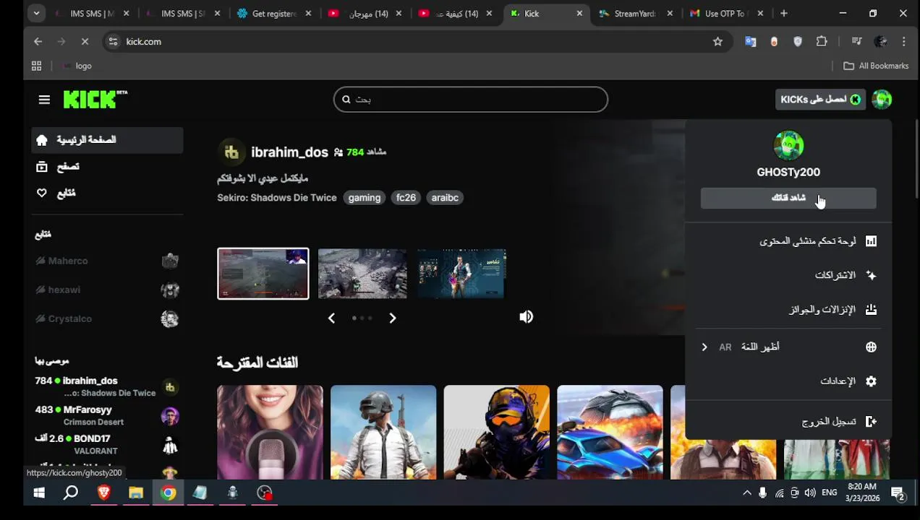Mute the featured stream volume
Screen dimensions: 920x520
coord(526,317)
